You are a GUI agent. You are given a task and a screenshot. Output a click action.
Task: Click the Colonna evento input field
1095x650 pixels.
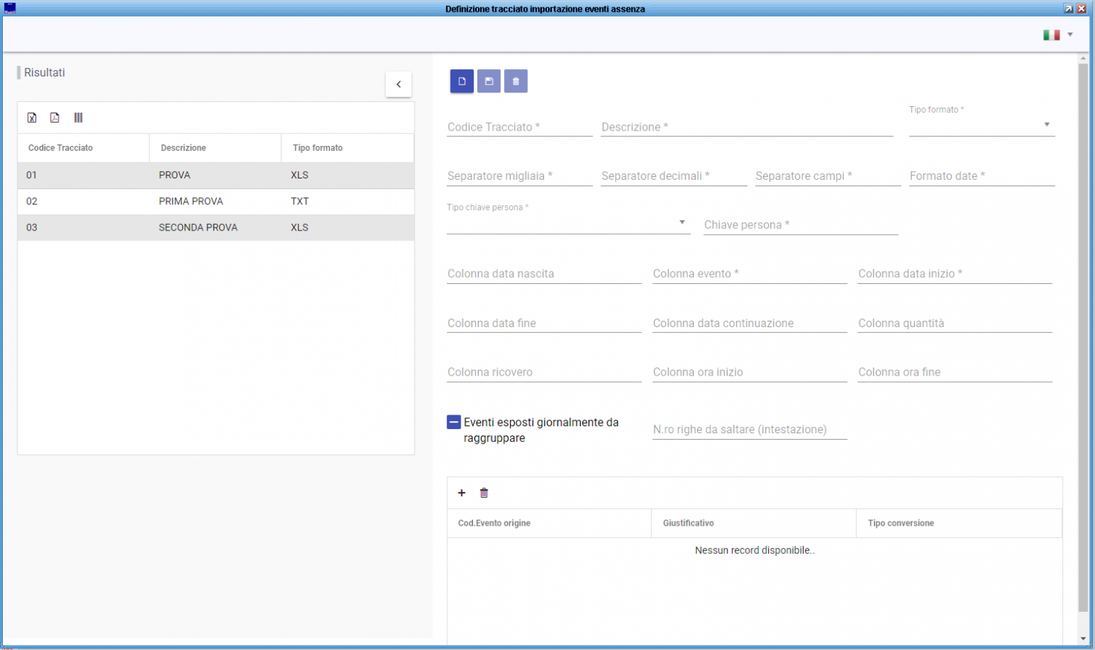[749, 274]
